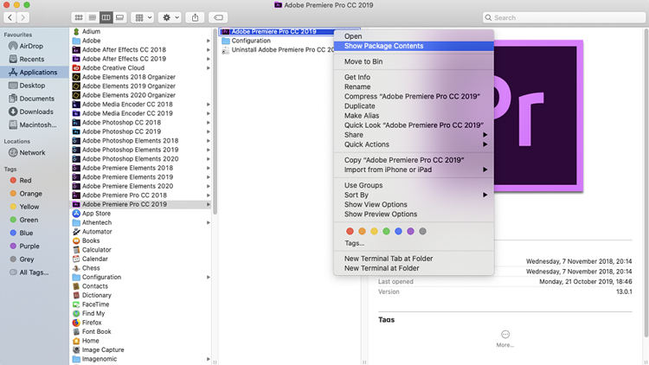Switch Finder to column view
Image resolution: width=649 pixels, height=365 pixels.
[106, 17]
